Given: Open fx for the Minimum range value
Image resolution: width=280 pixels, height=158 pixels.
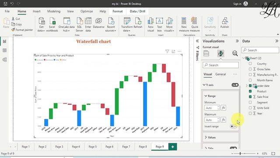Looking at the screenshot, I should (223, 108).
